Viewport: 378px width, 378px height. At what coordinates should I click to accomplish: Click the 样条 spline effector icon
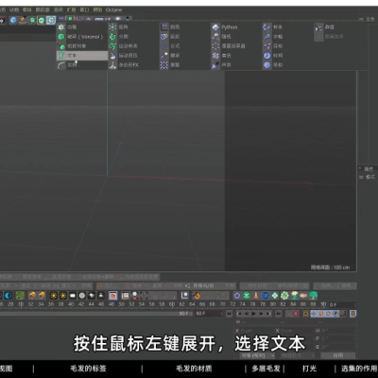(x=267, y=27)
